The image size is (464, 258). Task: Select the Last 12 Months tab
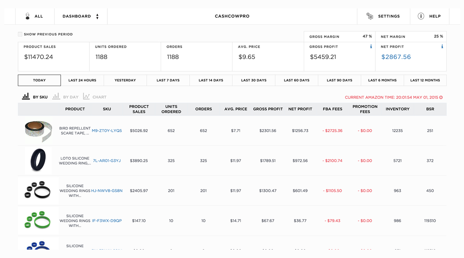click(x=425, y=80)
